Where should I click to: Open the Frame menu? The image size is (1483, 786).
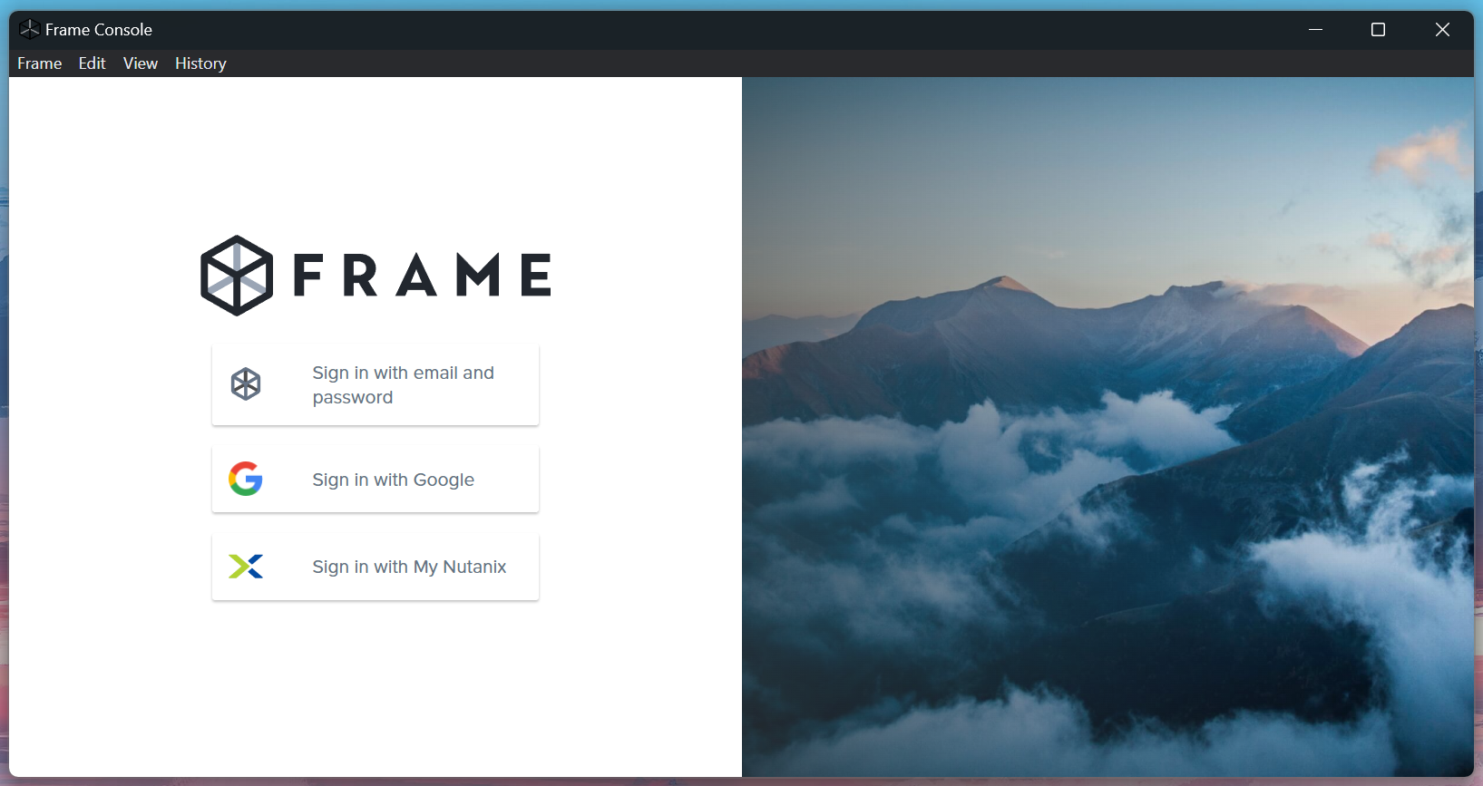click(x=40, y=63)
